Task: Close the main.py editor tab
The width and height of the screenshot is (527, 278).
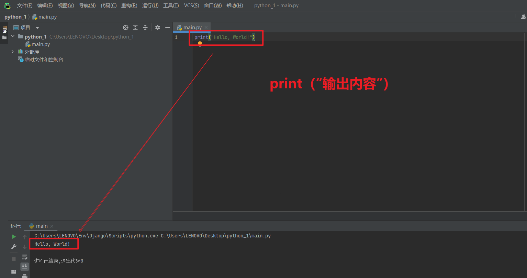Action: click(206, 28)
